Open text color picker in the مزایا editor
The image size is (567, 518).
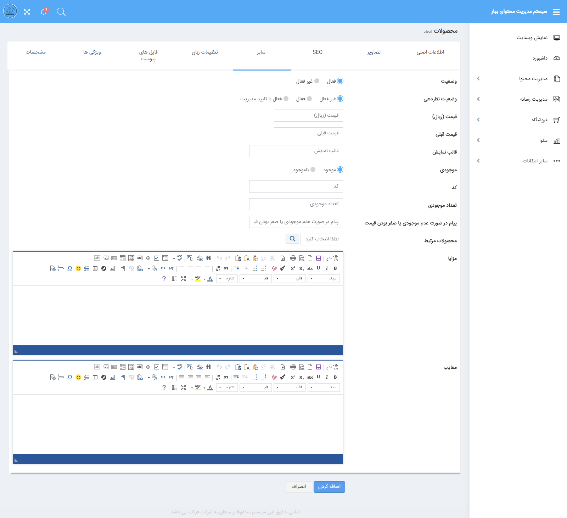[x=210, y=279]
